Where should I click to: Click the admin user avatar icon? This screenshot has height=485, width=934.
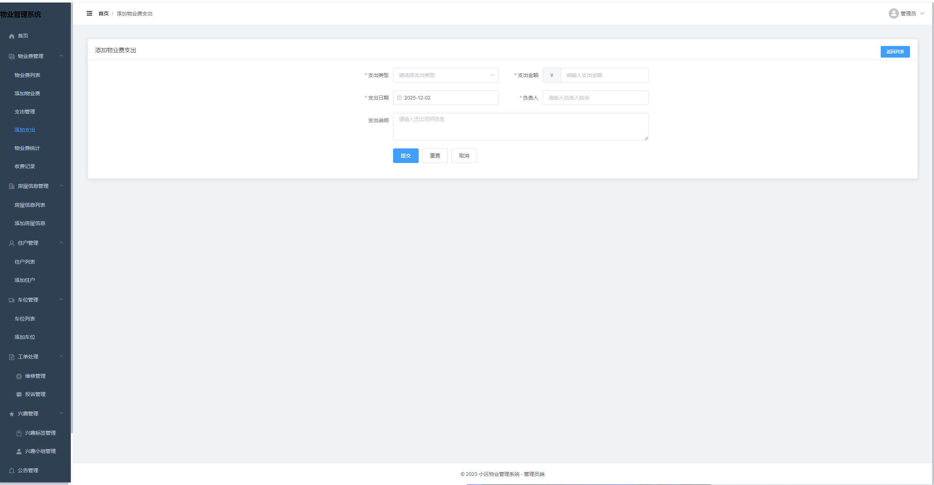pos(893,13)
